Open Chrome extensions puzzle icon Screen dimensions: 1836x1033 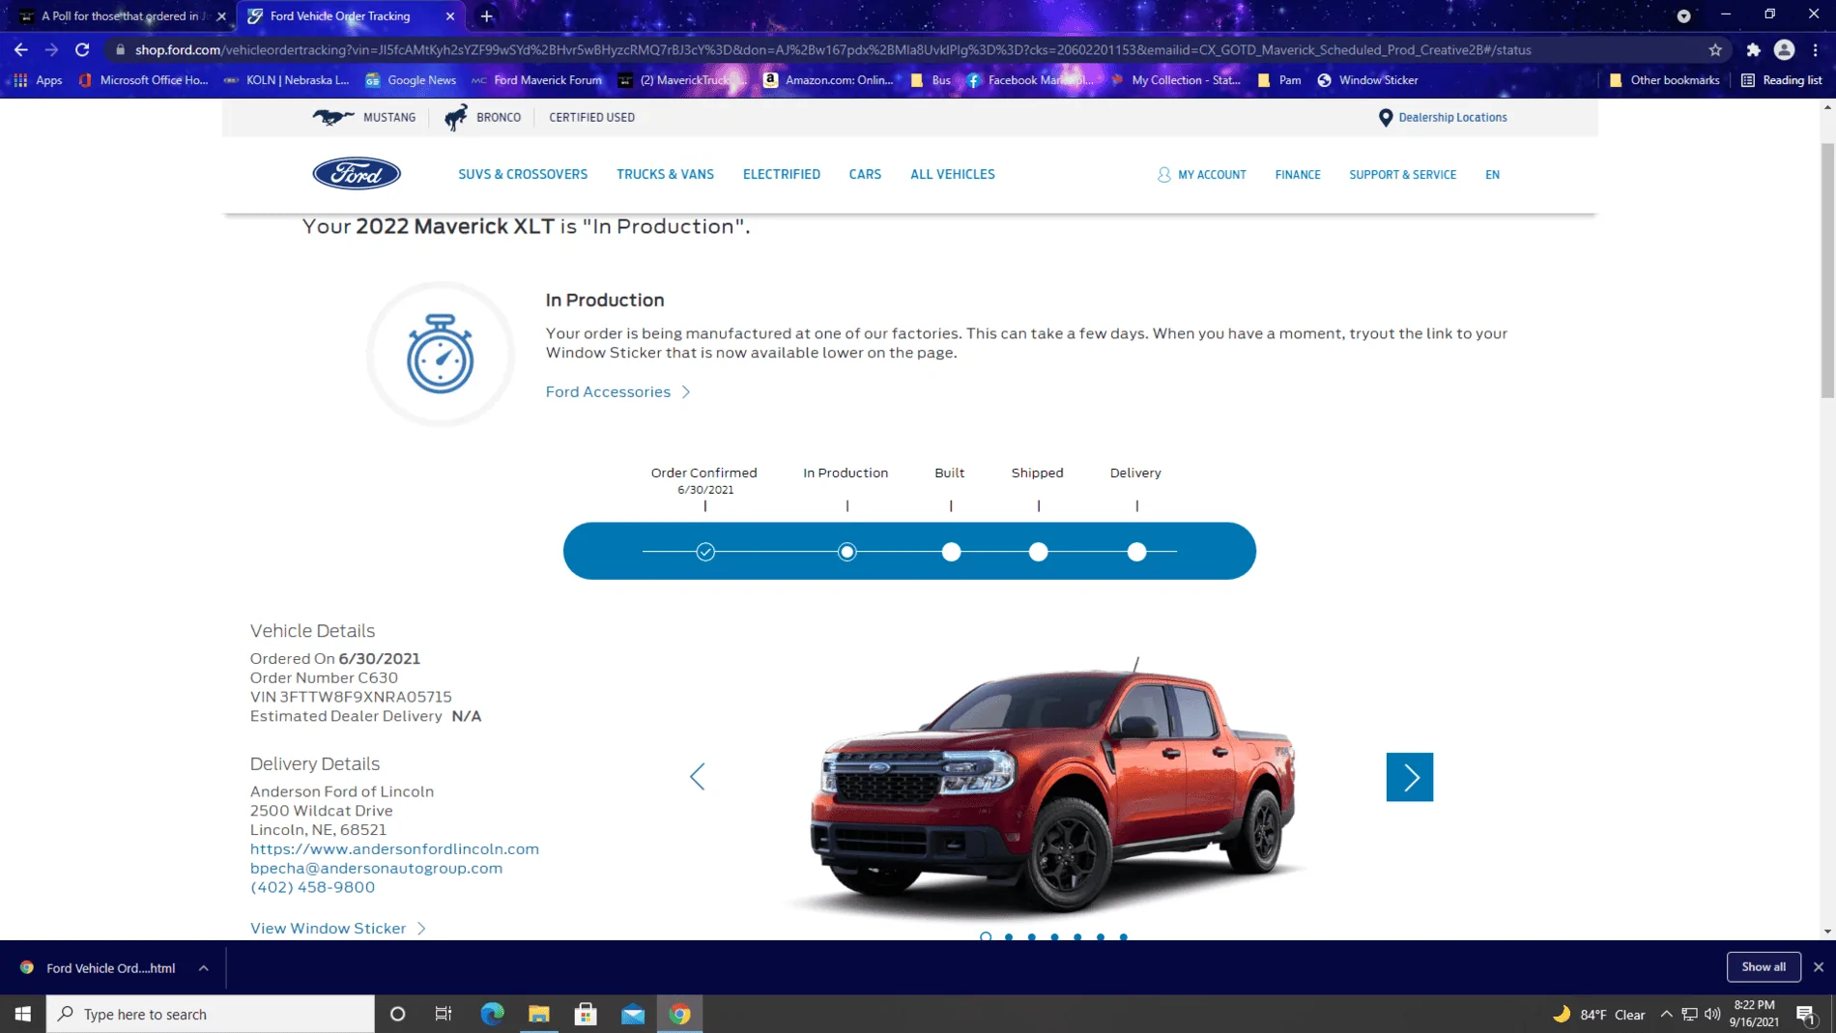click(x=1753, y=49)
